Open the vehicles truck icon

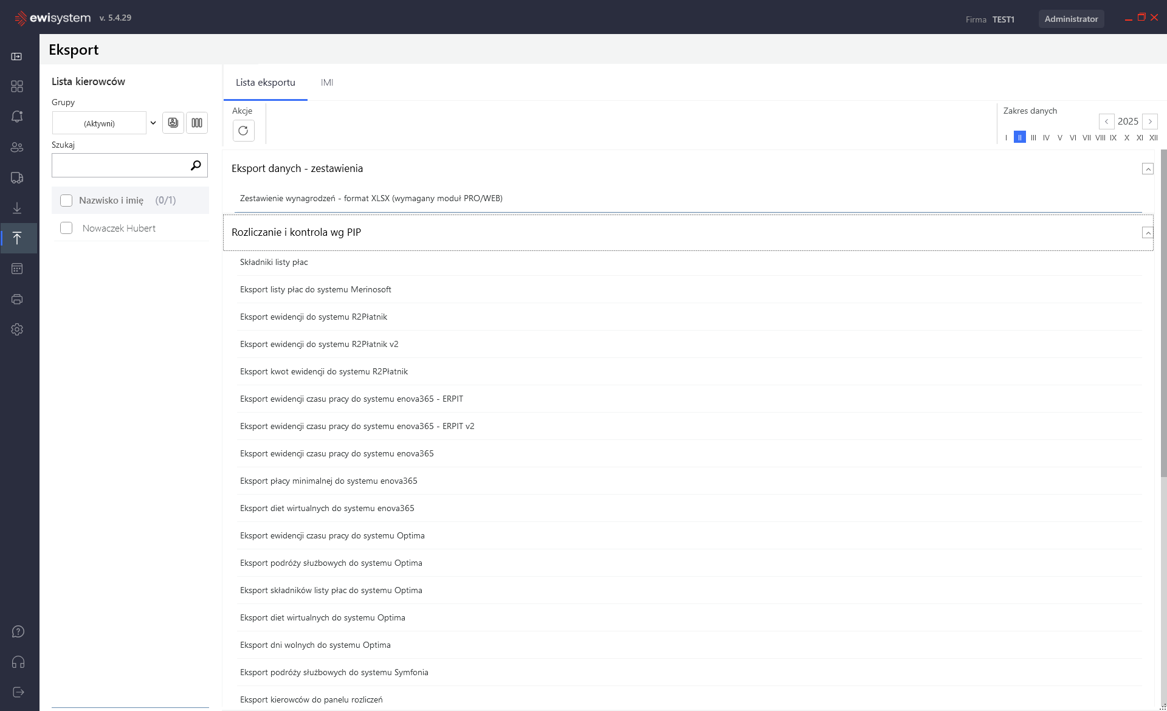(17, 177)
